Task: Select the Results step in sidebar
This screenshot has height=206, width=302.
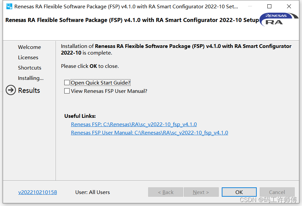Action: pos(29,90)
